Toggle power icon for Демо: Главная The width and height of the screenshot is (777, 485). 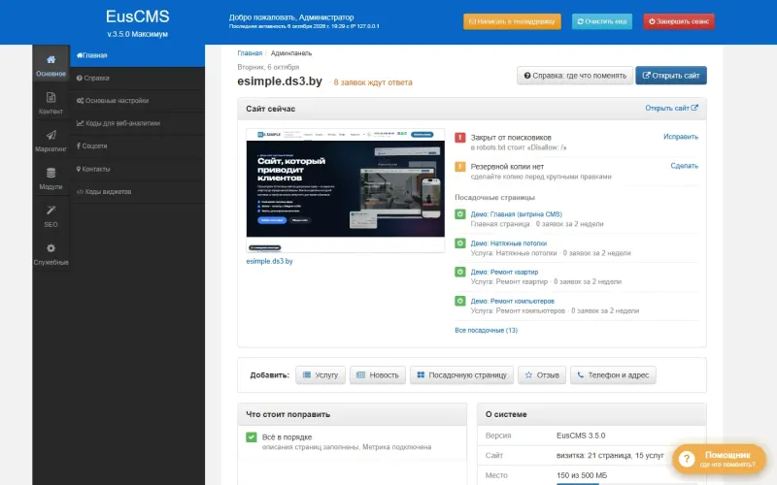click(460, 214)
